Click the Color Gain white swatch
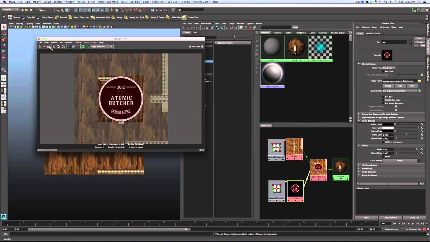The width and height of the screenshot is (430, 242). click(x=388, y=128)
